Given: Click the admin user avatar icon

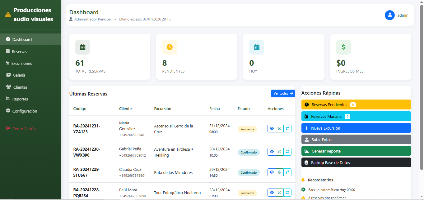Looking at the screenshot, I should coord(389,15).
